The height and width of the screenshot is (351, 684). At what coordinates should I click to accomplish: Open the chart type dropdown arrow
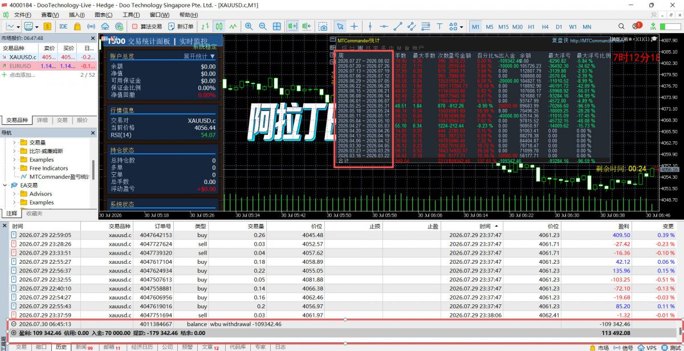coord(19,26)
